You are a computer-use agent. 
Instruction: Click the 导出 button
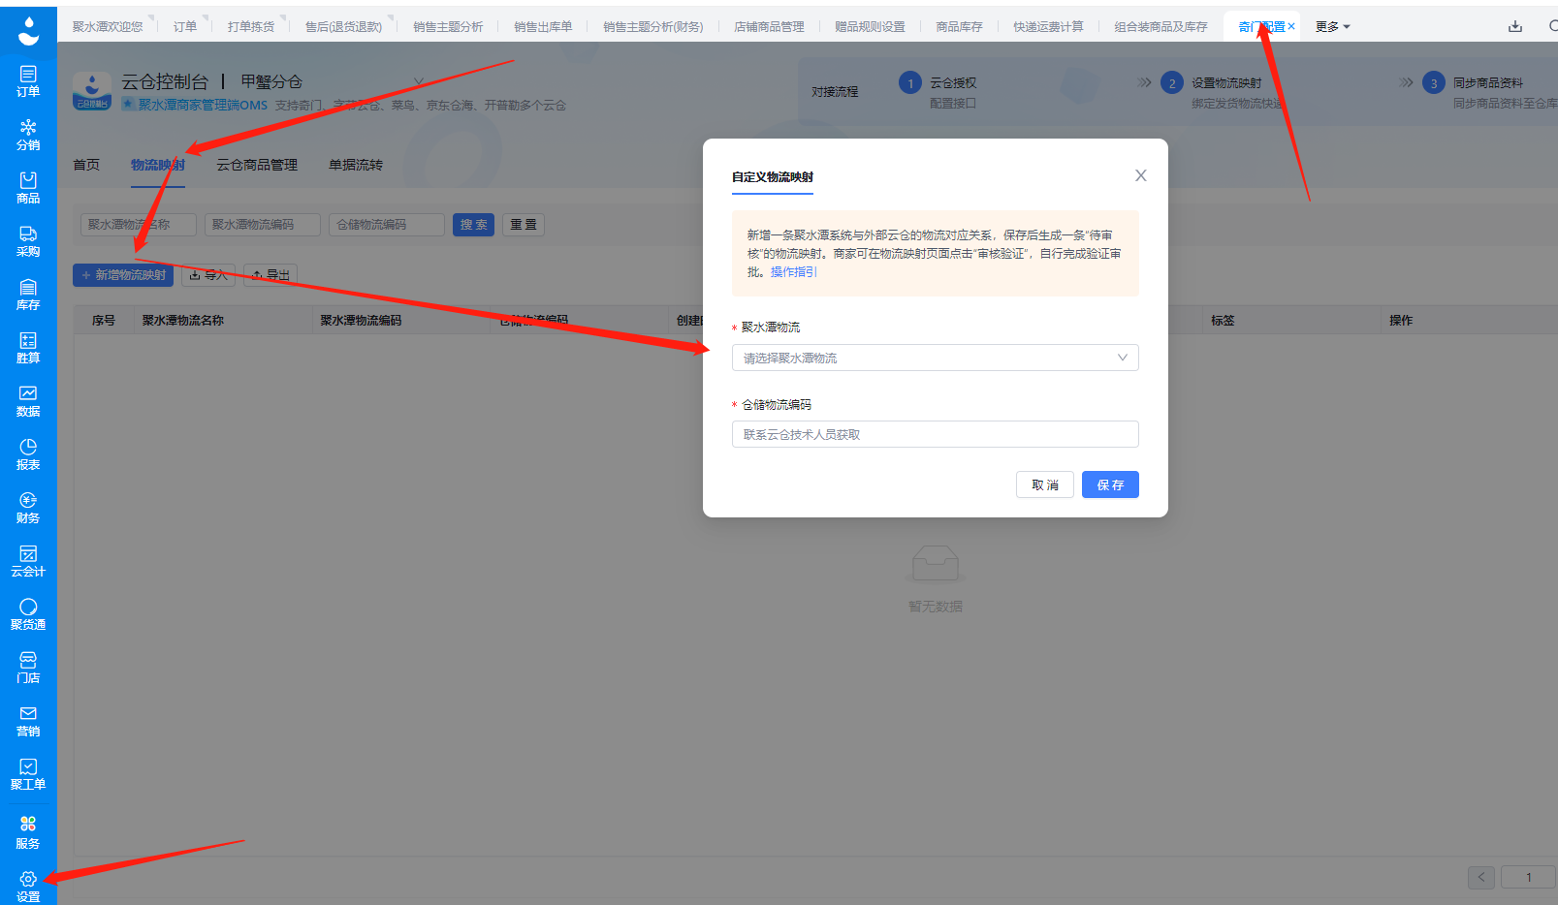[270, 275]
